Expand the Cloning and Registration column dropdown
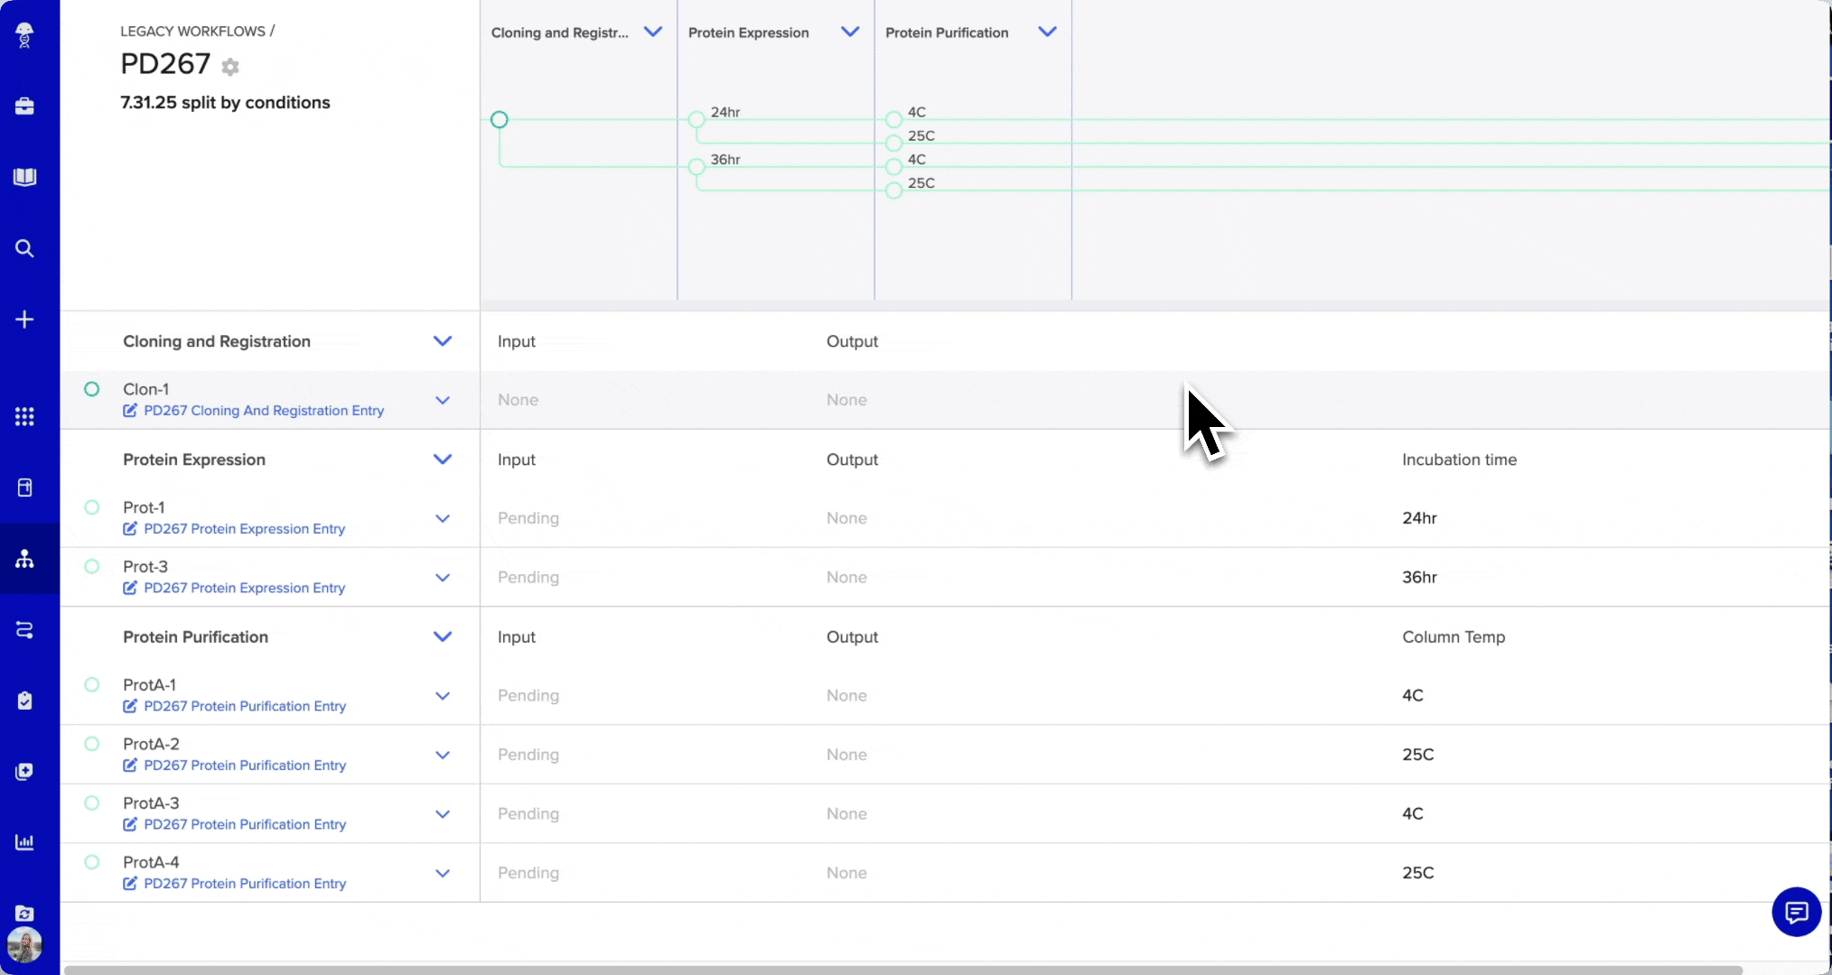This screenshot has width=1832, height=975. [x=653, y=31]
